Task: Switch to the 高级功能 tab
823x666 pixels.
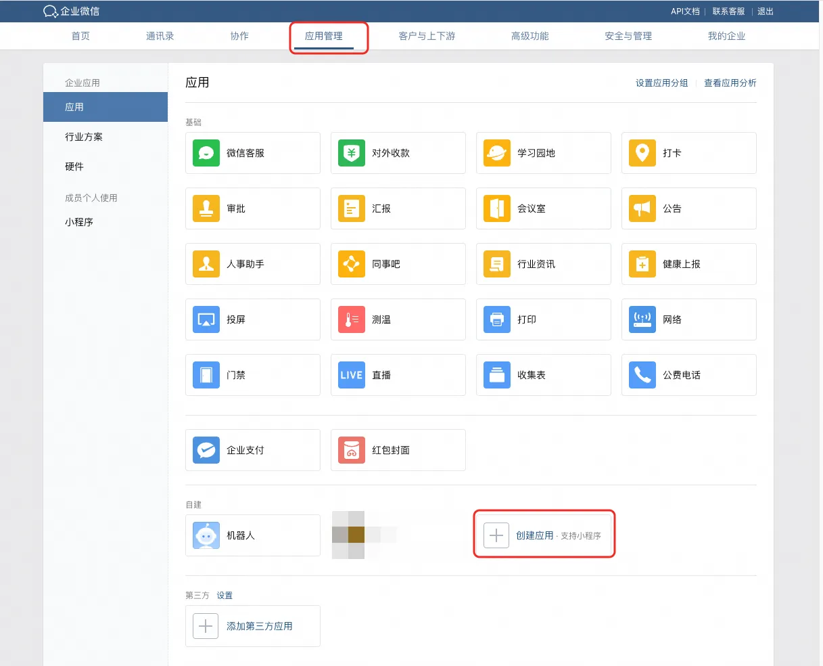Action: click(530, 36)
